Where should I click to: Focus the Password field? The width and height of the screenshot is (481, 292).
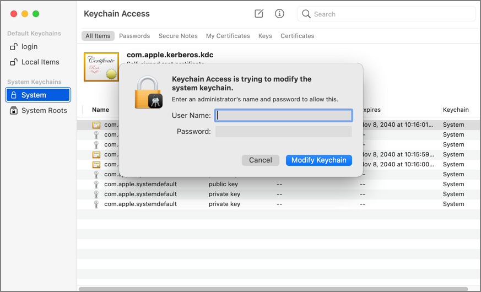(x=283, y=131)
